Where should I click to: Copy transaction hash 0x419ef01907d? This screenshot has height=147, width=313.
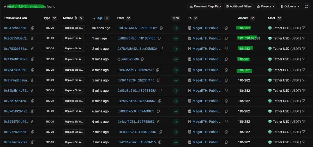(x=33, y=59)
